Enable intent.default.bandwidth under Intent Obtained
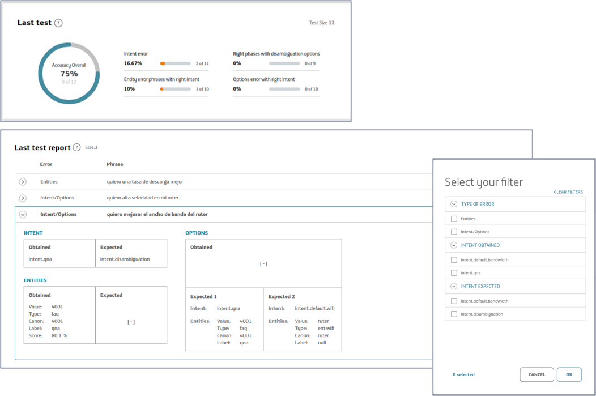 pos(454,259)
